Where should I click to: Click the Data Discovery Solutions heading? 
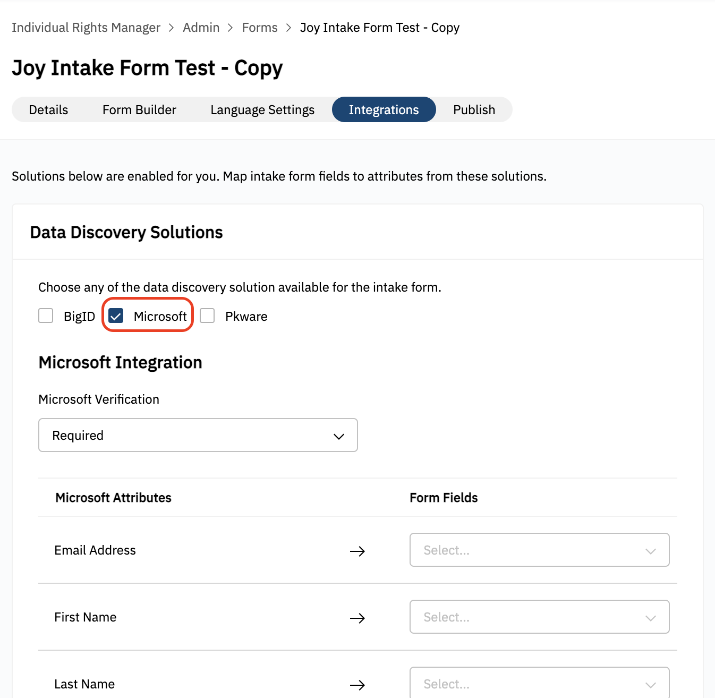point(126,232)
